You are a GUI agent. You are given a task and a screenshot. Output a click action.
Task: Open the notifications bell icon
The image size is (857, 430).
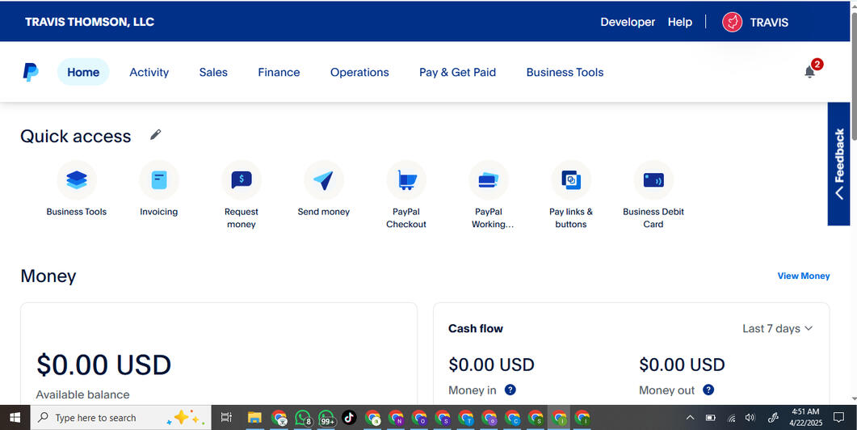(x=809, y=72)
